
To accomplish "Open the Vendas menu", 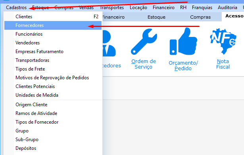I will (86, 8).
